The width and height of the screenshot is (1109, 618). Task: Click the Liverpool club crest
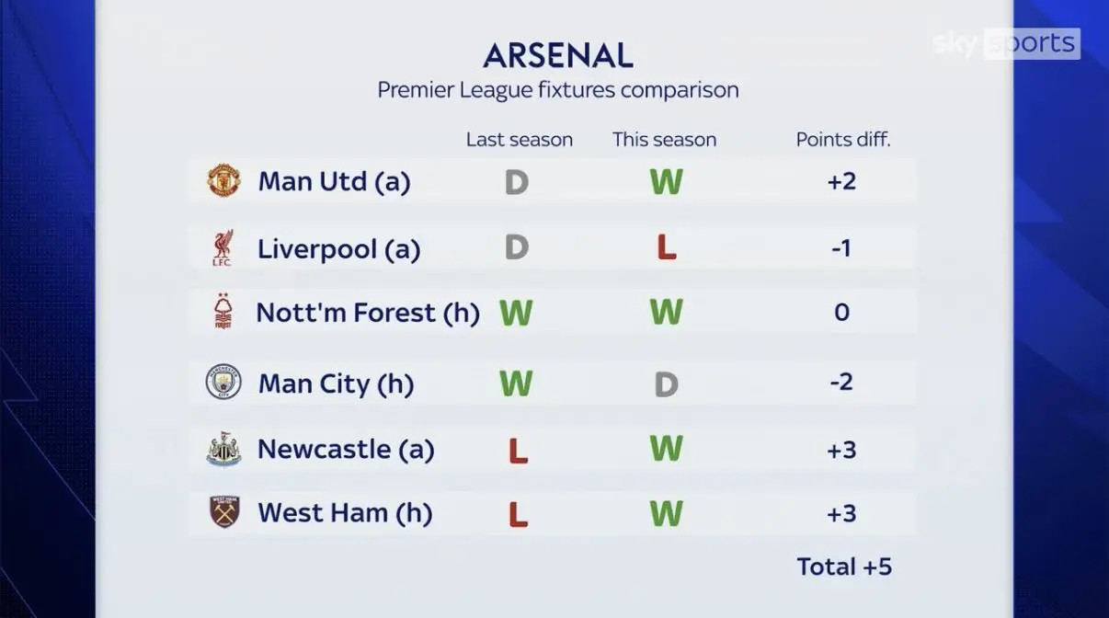point(223,248)
